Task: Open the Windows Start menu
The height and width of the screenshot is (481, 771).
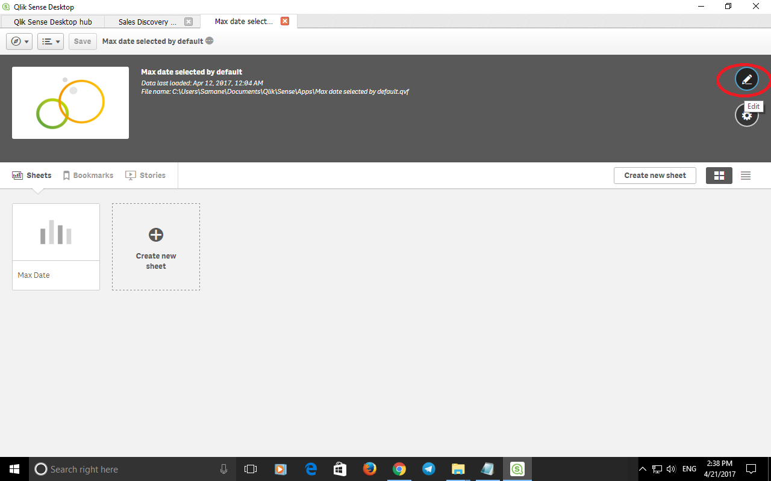Action: coord(14,469)
